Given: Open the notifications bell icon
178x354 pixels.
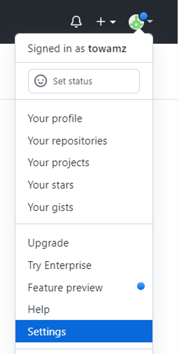Looking at the screenshot, I should coord(76,21).
